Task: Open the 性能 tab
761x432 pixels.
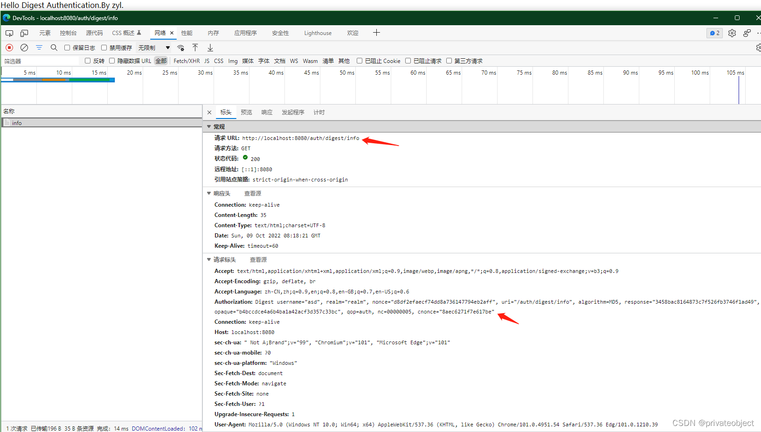Action: pyautogui.click(x=187, y=33)
